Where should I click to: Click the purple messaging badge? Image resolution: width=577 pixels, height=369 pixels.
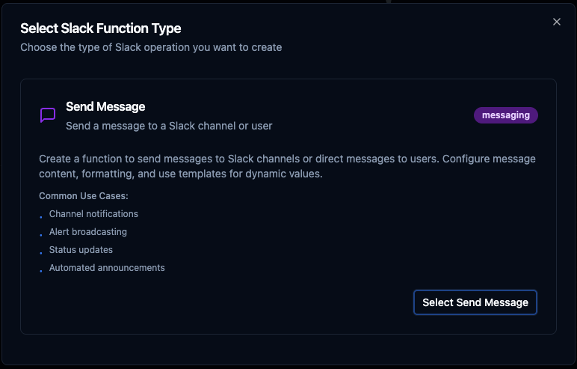(x=505, y=115)
